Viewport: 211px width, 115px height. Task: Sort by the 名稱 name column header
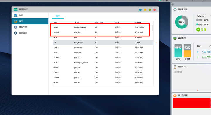(84, 23)
